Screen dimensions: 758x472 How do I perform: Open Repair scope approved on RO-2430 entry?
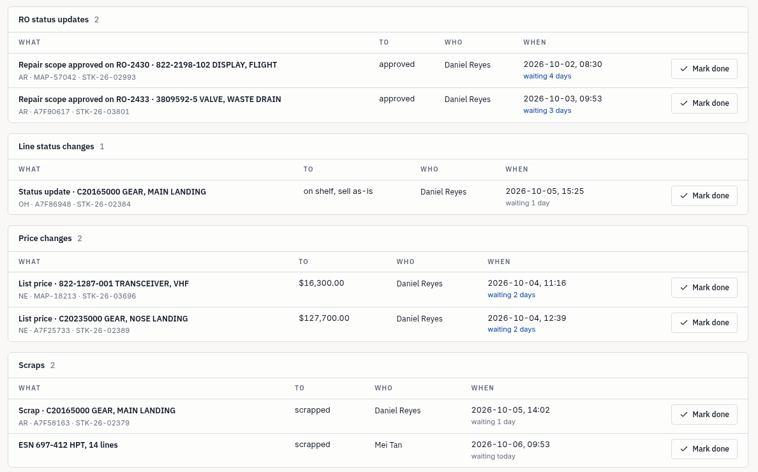tap(147, 64)
